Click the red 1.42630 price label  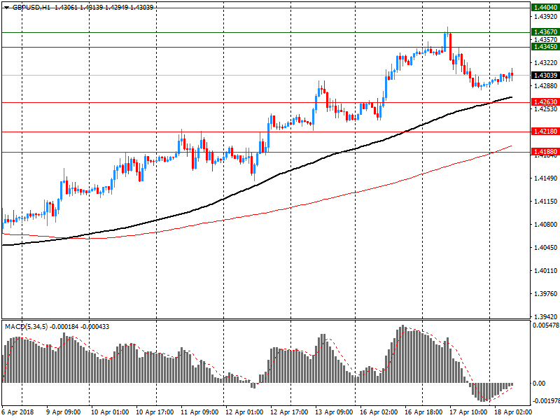click(545, 102)
